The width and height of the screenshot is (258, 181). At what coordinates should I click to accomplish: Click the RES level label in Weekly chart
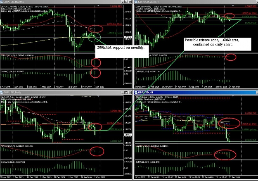coord(251,6)
